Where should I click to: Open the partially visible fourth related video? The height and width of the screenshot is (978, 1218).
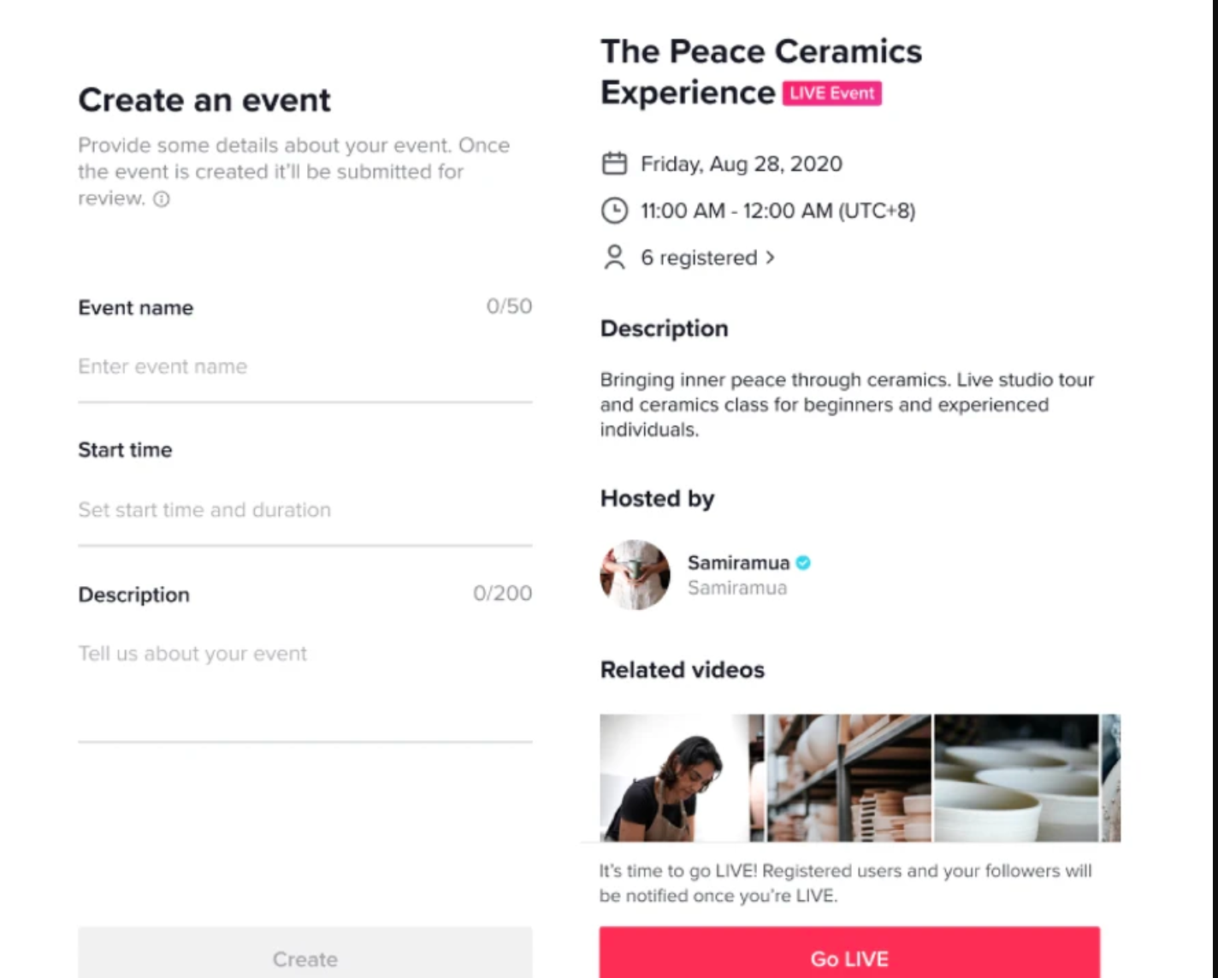pyautogui.click(x=1111, y=778)
